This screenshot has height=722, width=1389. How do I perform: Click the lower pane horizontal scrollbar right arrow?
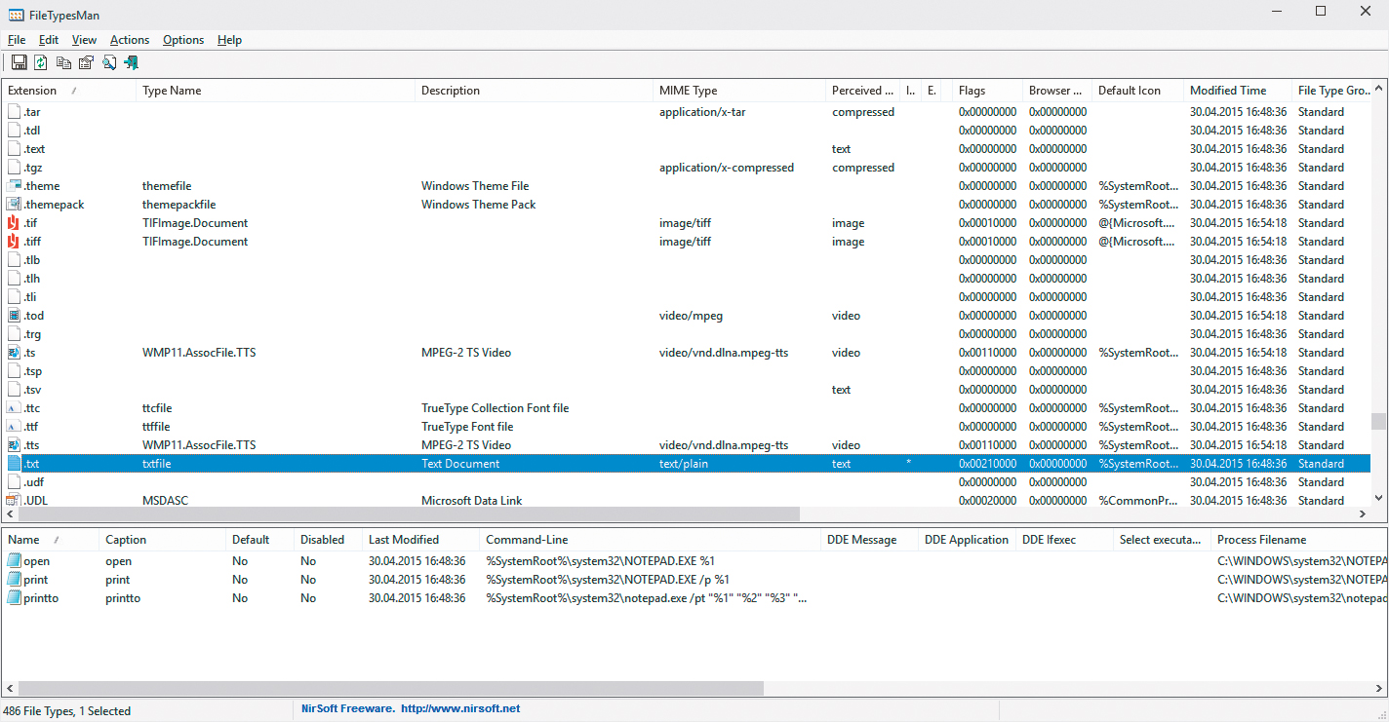pos(1378,688)
